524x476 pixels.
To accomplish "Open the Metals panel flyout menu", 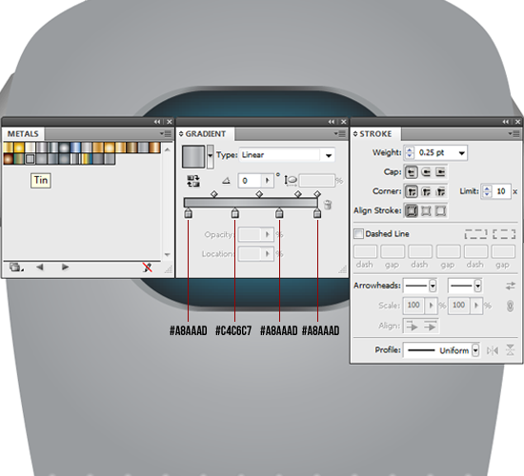I will (x=166, y=133).
